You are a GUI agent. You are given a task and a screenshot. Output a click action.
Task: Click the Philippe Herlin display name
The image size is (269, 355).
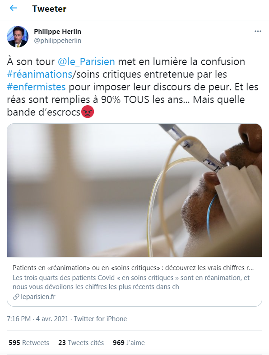pos(57,32)
